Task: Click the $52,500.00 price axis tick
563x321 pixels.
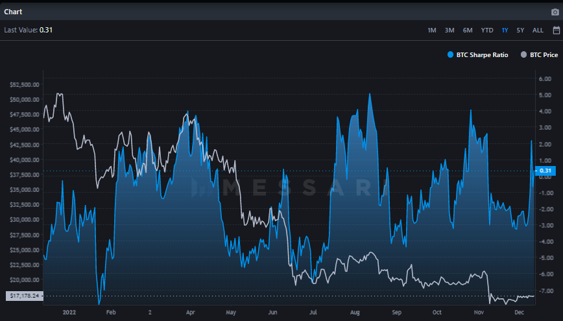Action: click(25, 85)
